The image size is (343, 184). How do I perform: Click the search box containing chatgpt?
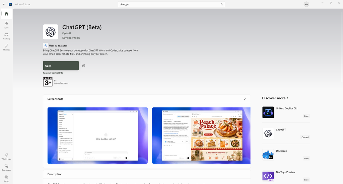(171, 4)
